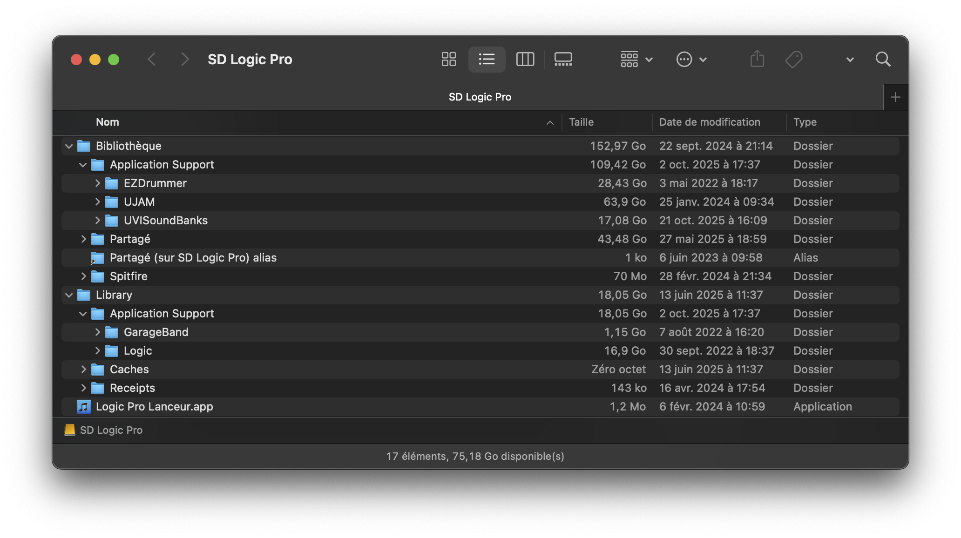Screen dimensions: 961x538
Task: Open the Share menu
Action: pyautogui.click(x=757, y=59)
